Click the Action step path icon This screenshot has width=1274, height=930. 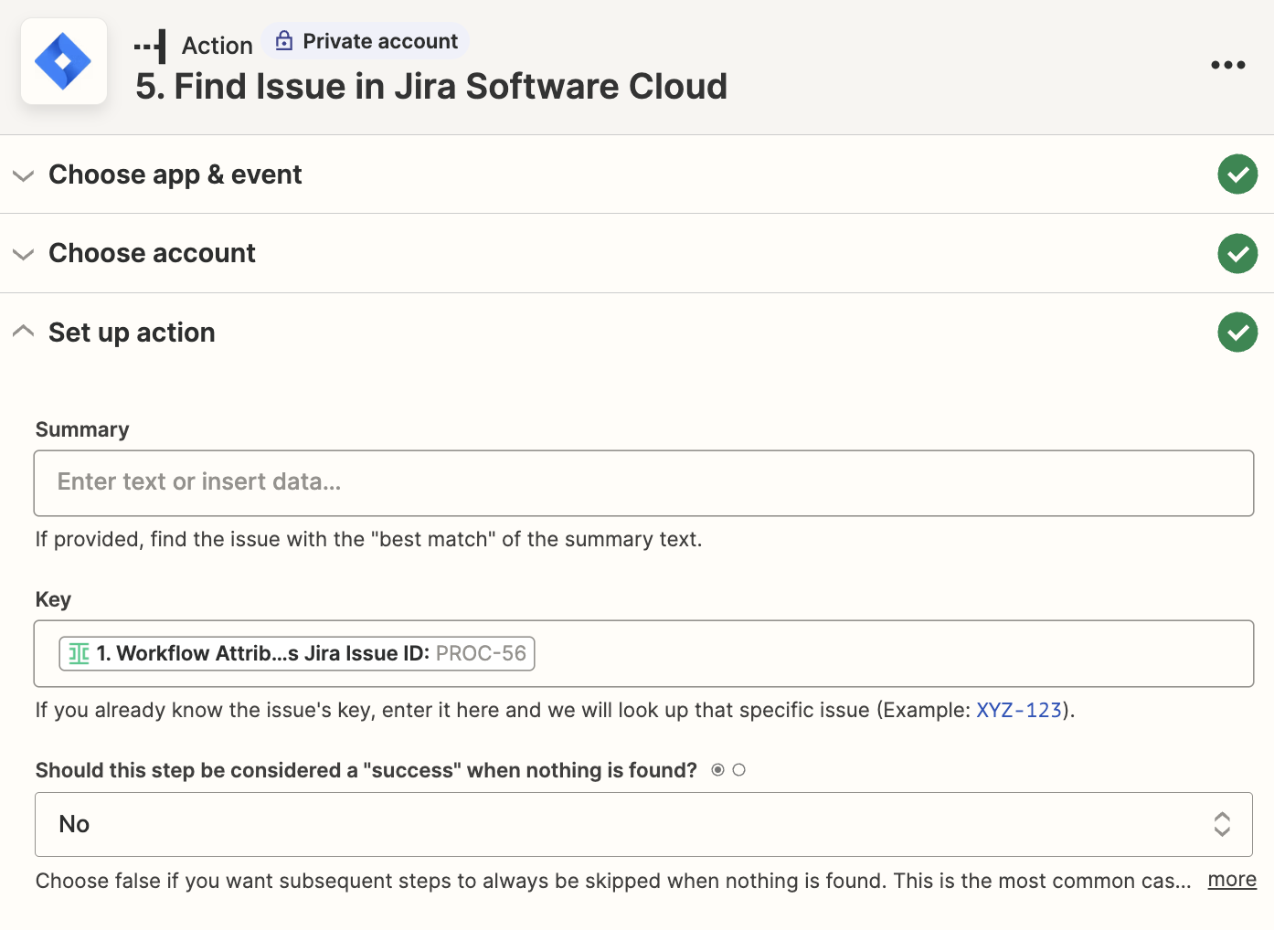[x=151, y=46]
